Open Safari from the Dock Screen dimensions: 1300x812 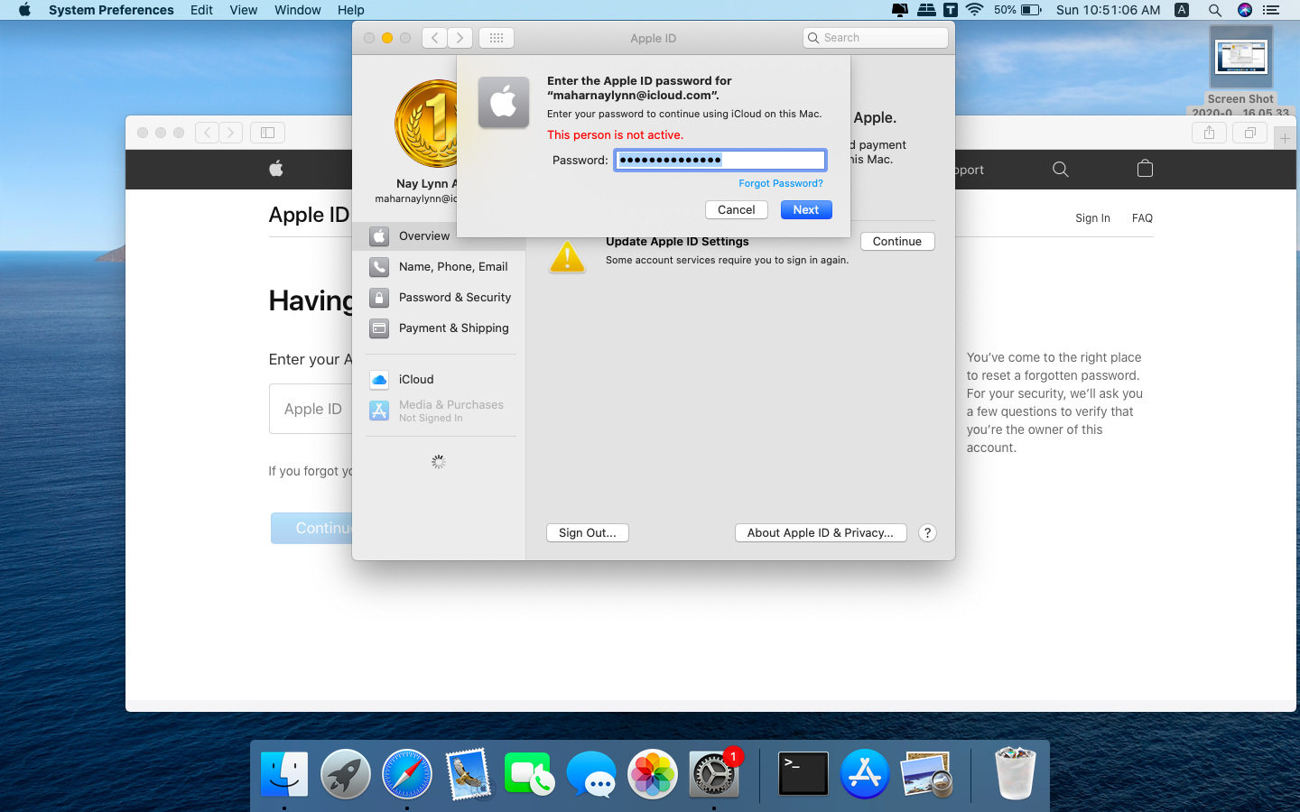tap(406, 774)
